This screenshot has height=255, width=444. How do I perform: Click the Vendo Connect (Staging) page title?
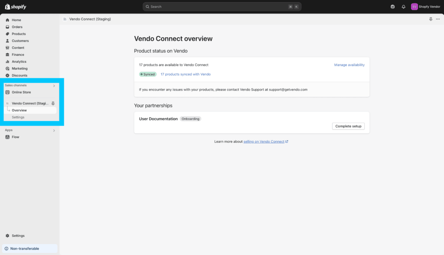[90, 19]
